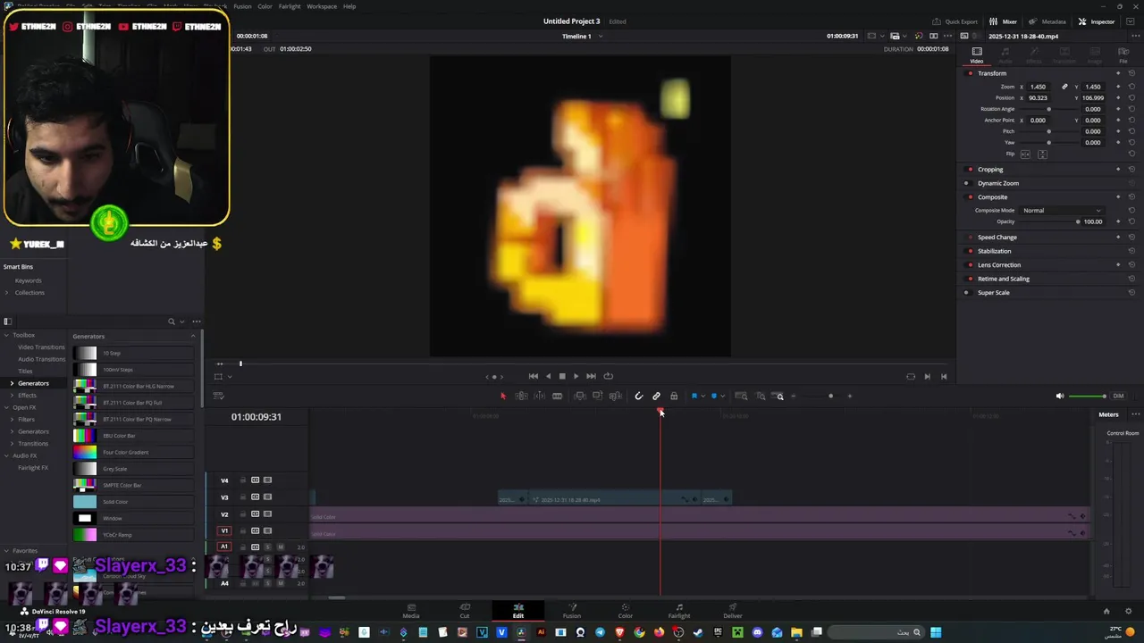Disable video track V1
This screenshot has height=643, width=1144.
point(267,530)
